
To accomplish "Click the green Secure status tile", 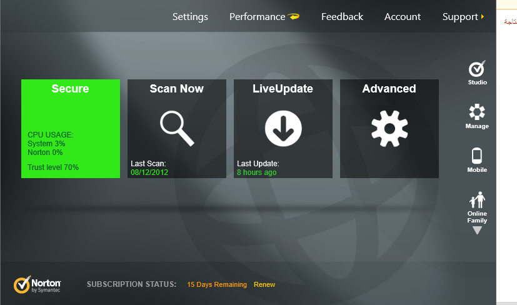I will 71,129.
